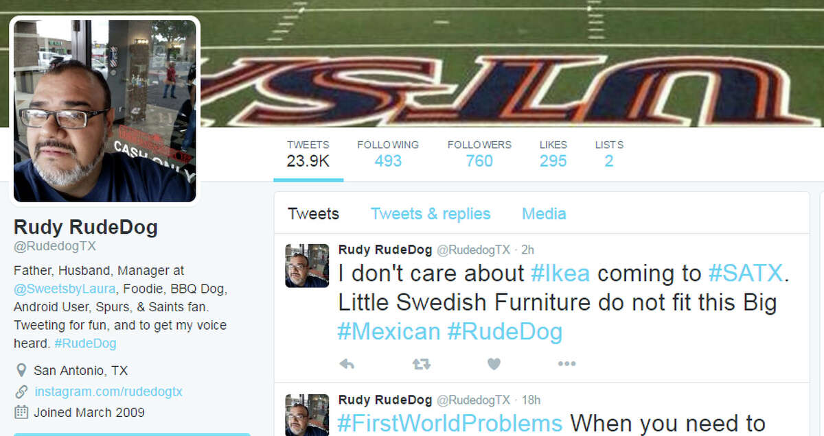Visit instagram.com/rudedogtx link
The image size is (824, 436).
click(108, 392)
